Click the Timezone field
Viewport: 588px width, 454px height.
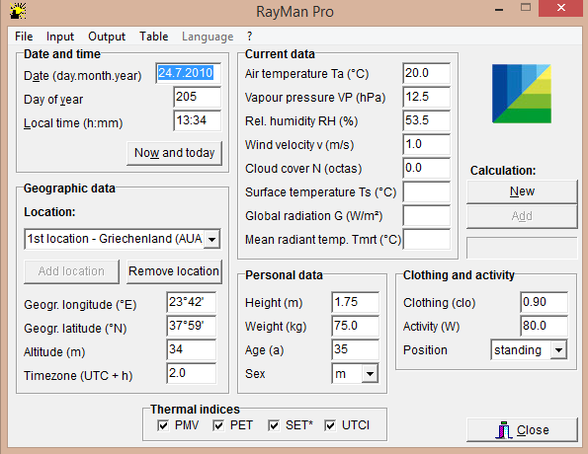(x=192, y=373)
